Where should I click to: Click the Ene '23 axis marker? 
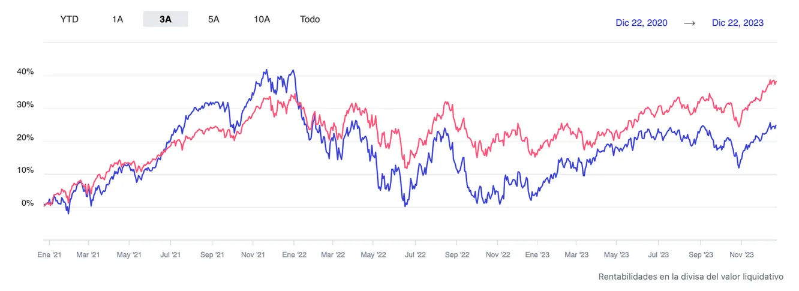537,254
